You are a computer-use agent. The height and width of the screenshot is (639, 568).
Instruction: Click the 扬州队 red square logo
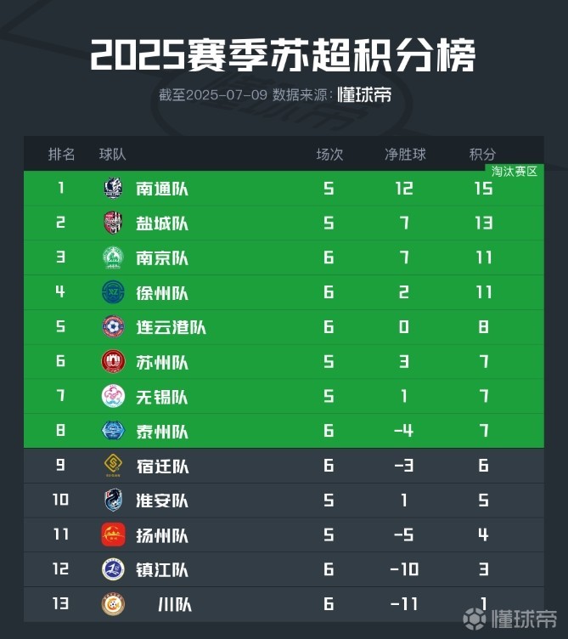113,534
